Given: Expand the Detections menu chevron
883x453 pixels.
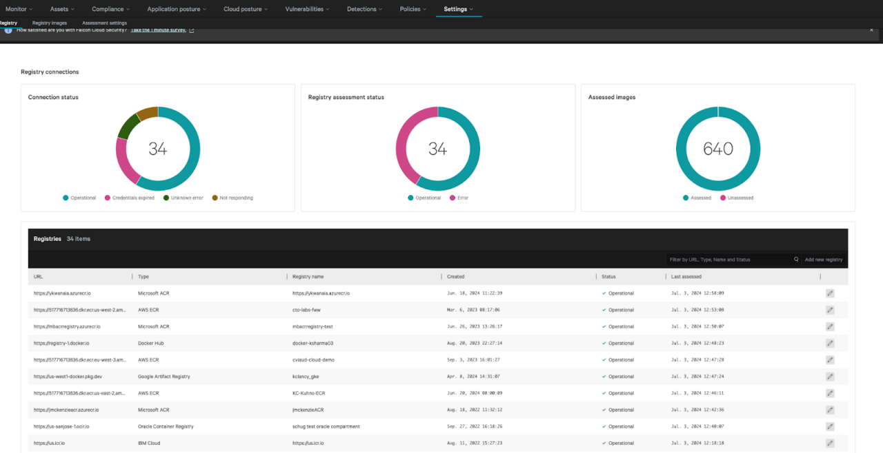Looking at the screenshot, I should pos(382,9).
